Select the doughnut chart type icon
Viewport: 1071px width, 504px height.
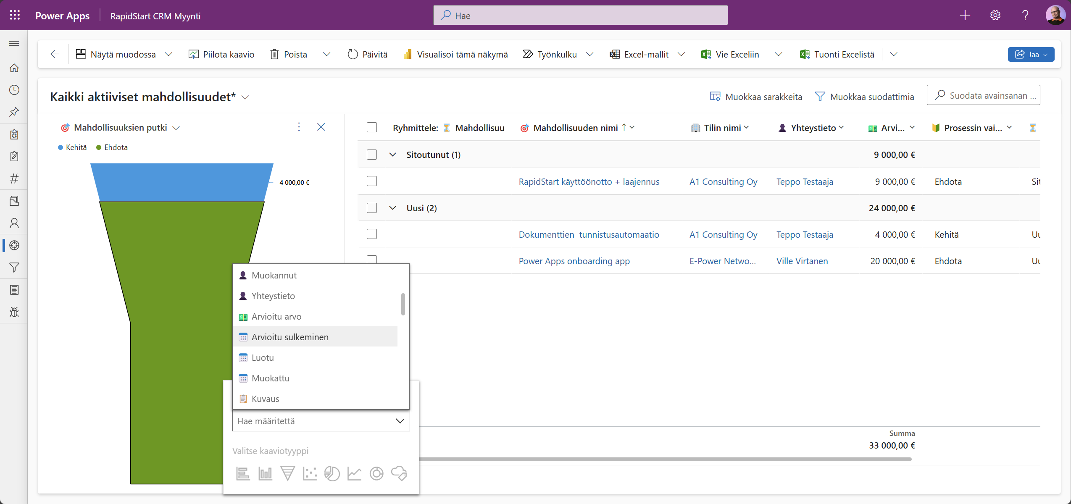coord(376,473)
